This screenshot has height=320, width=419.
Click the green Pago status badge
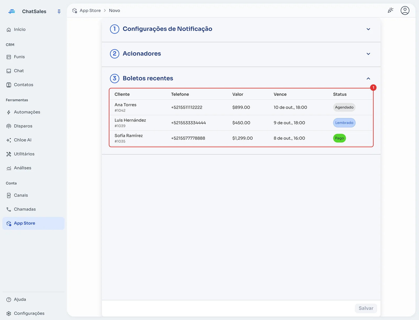pos(339,138)
